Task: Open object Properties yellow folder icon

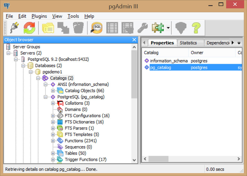Action: point(48,28)
